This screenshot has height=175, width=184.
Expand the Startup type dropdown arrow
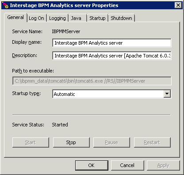tap(167, 94)
